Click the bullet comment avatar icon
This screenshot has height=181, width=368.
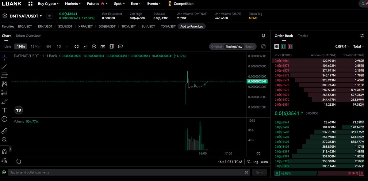point(4,172)
